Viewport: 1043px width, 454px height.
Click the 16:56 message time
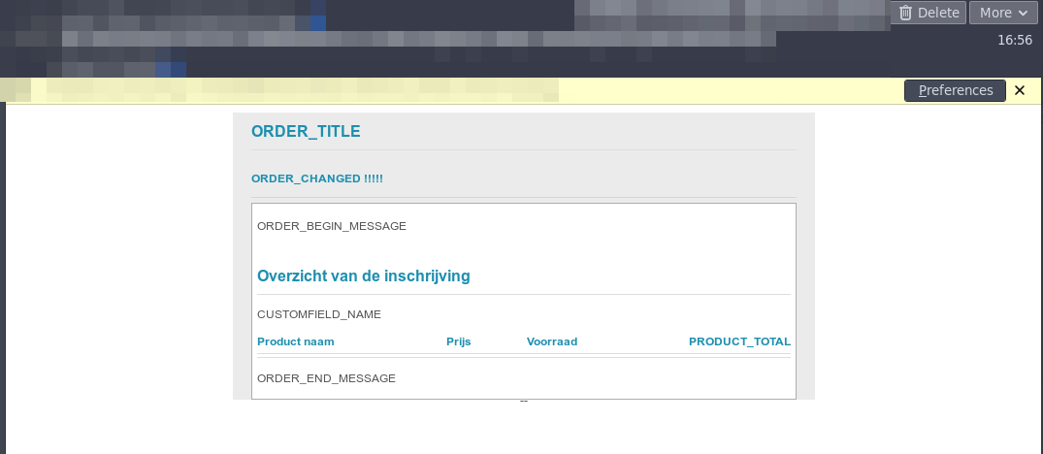pyautogui.click(x=1014, y=41)
